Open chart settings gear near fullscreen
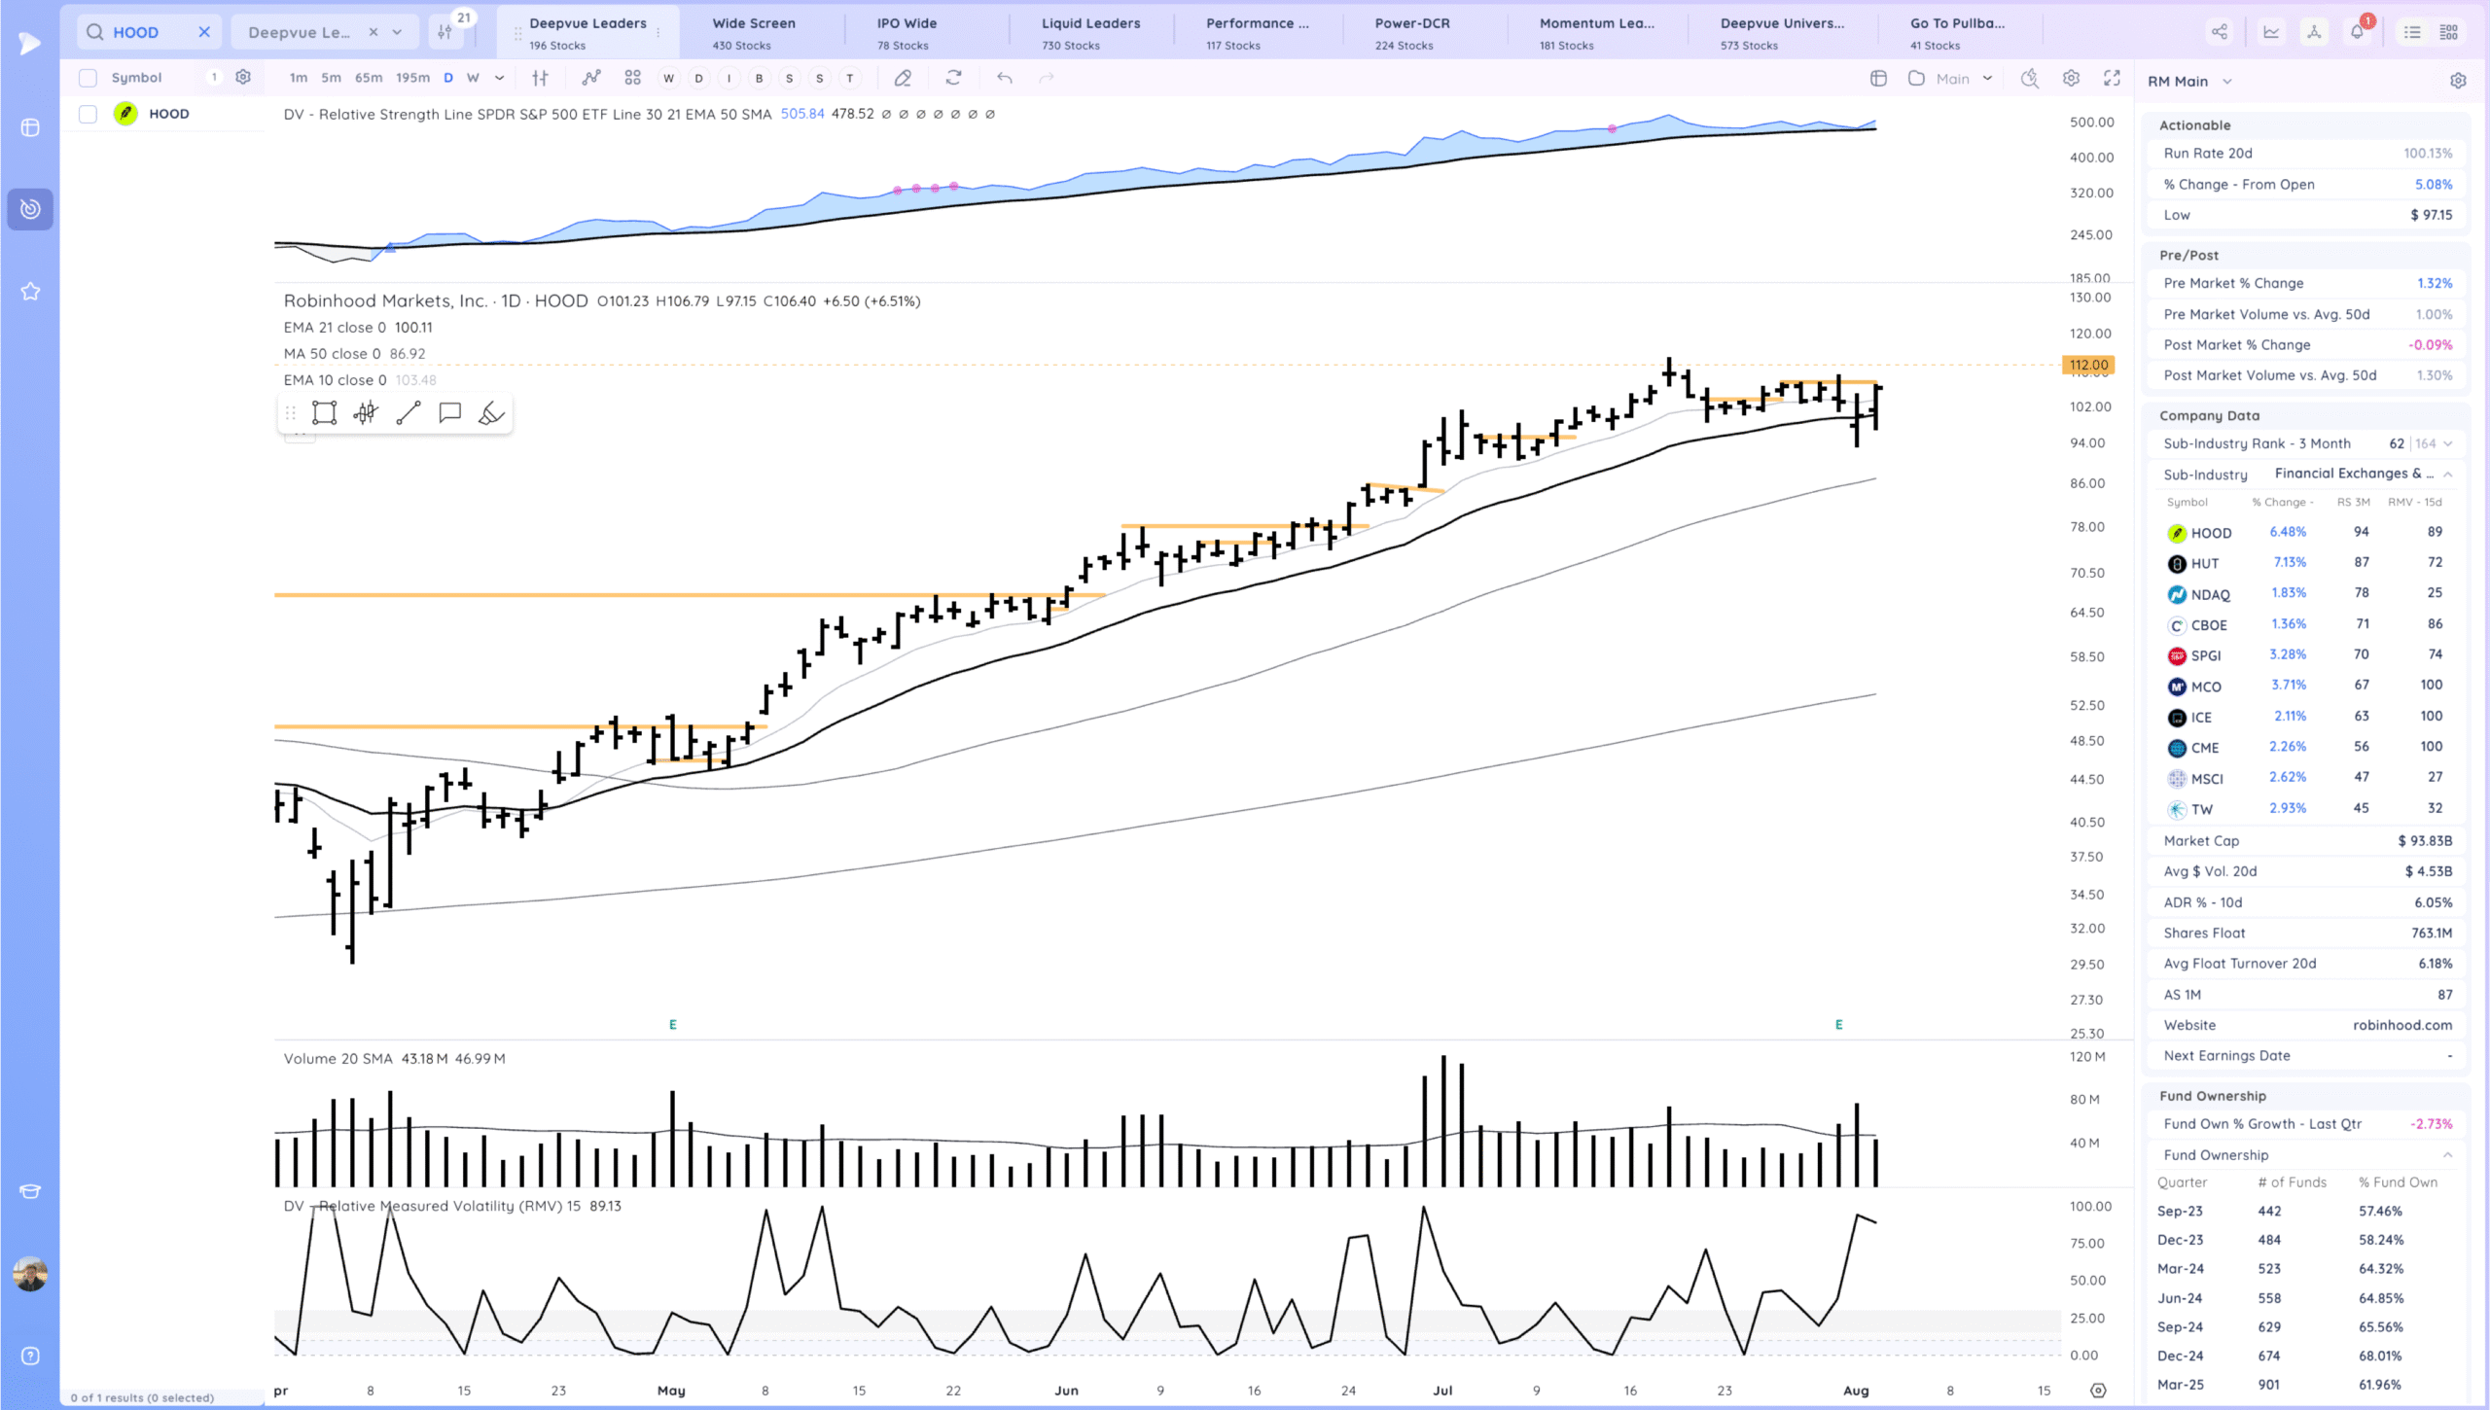Viewport: 2490px width, 1410px height. pos(2071,78)
